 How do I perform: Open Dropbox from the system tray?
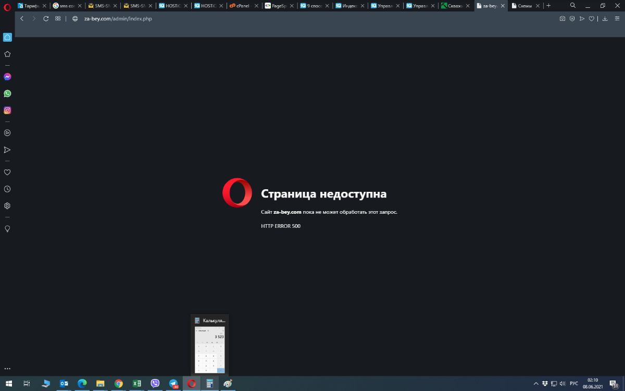tap(545, 384)
